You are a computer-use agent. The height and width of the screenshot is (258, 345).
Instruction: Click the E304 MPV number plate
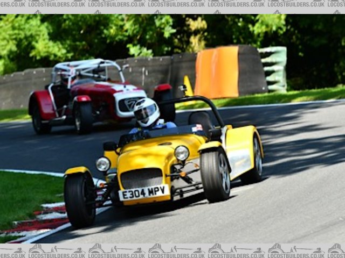pyautogui.click(x=144, y=192)
